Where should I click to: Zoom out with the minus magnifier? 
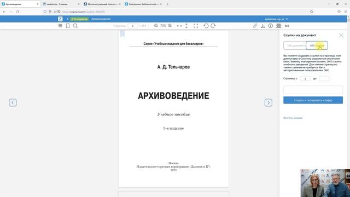(x=156, y=26)
